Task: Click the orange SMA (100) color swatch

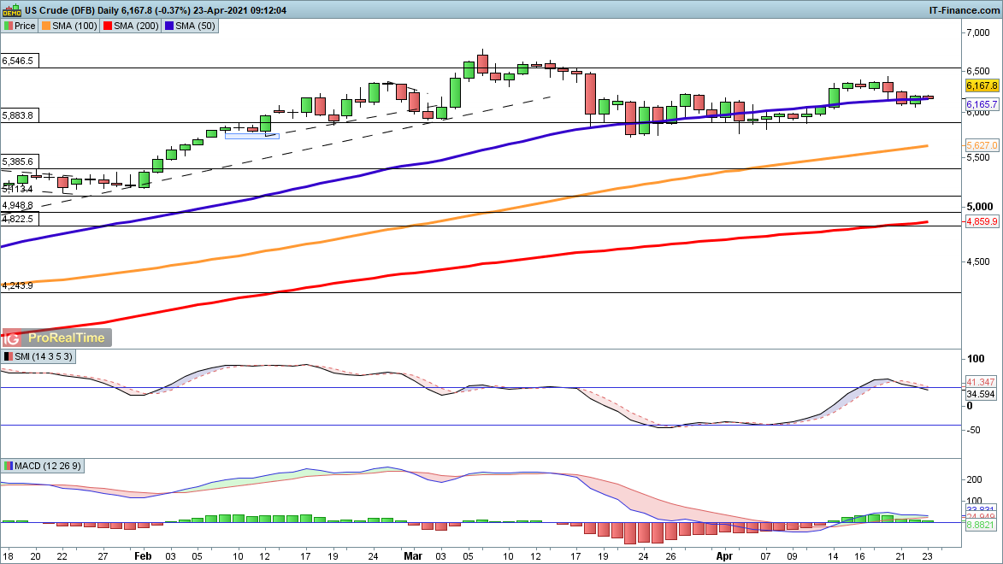Action: pyautogui.click(x=45, y=26)
